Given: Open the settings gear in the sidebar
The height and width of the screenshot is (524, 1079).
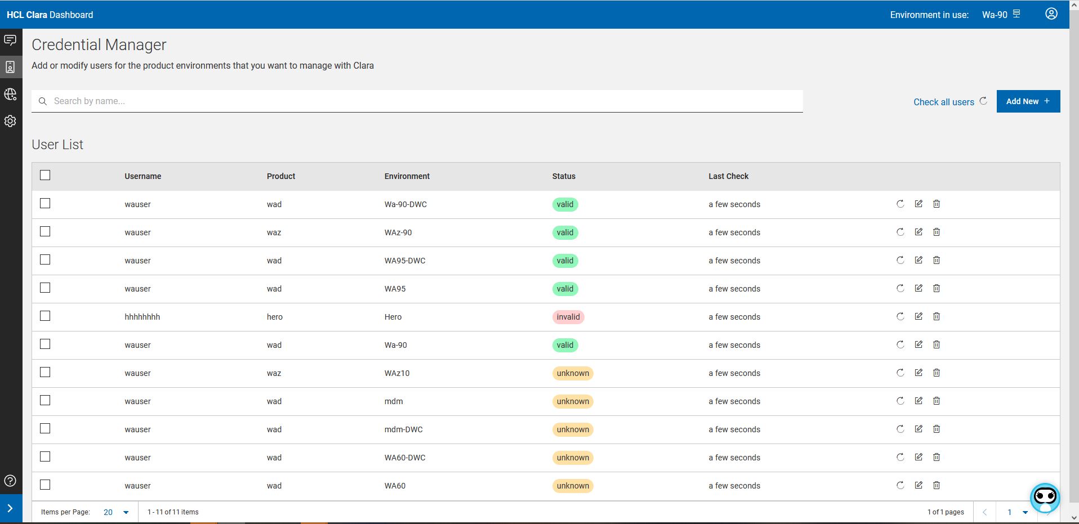Looking at the screenshot, I should [11, 121].
